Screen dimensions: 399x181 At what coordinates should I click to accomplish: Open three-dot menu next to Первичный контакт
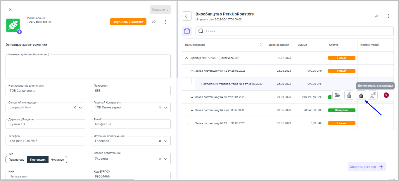(x=165, y=22)
